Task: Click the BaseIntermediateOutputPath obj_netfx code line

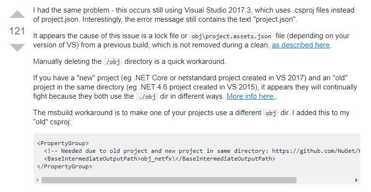Action: click(x=160, y=159)
